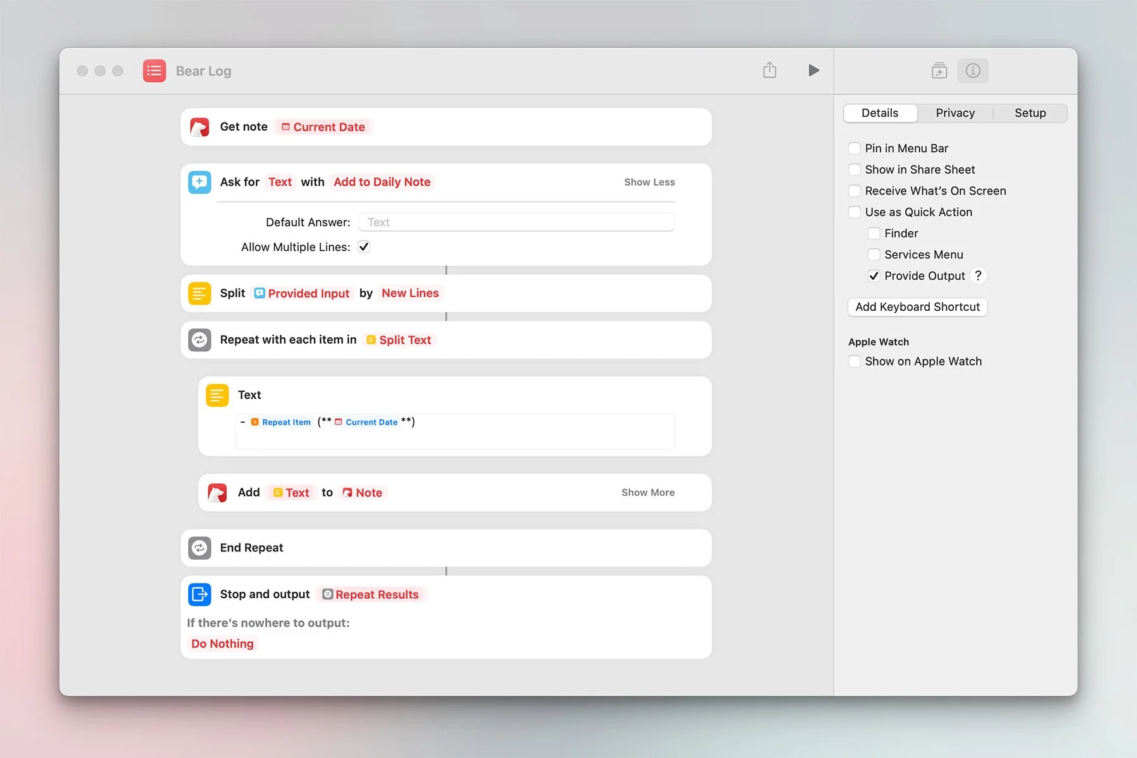Click the End Repeat label
Screen dimensions: 1137x758
pyautogui.click(x=251, y=548)
